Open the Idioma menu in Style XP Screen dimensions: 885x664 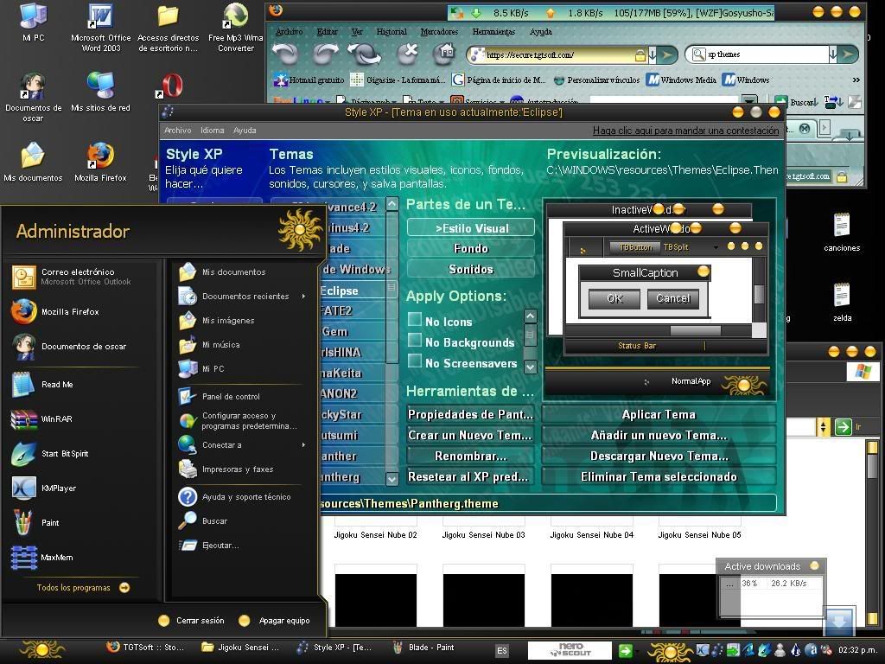point(213,131)
